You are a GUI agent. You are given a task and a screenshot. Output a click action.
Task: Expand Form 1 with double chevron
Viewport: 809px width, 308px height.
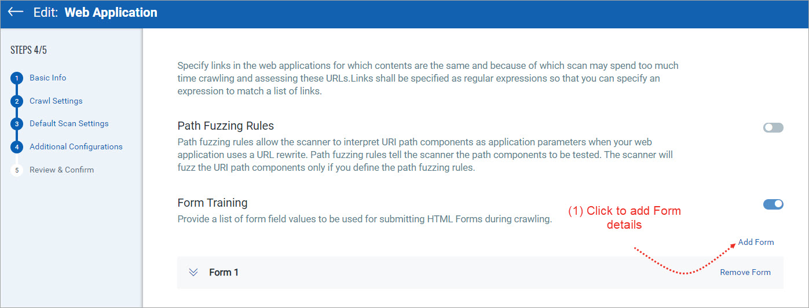(x=194, y=272)
